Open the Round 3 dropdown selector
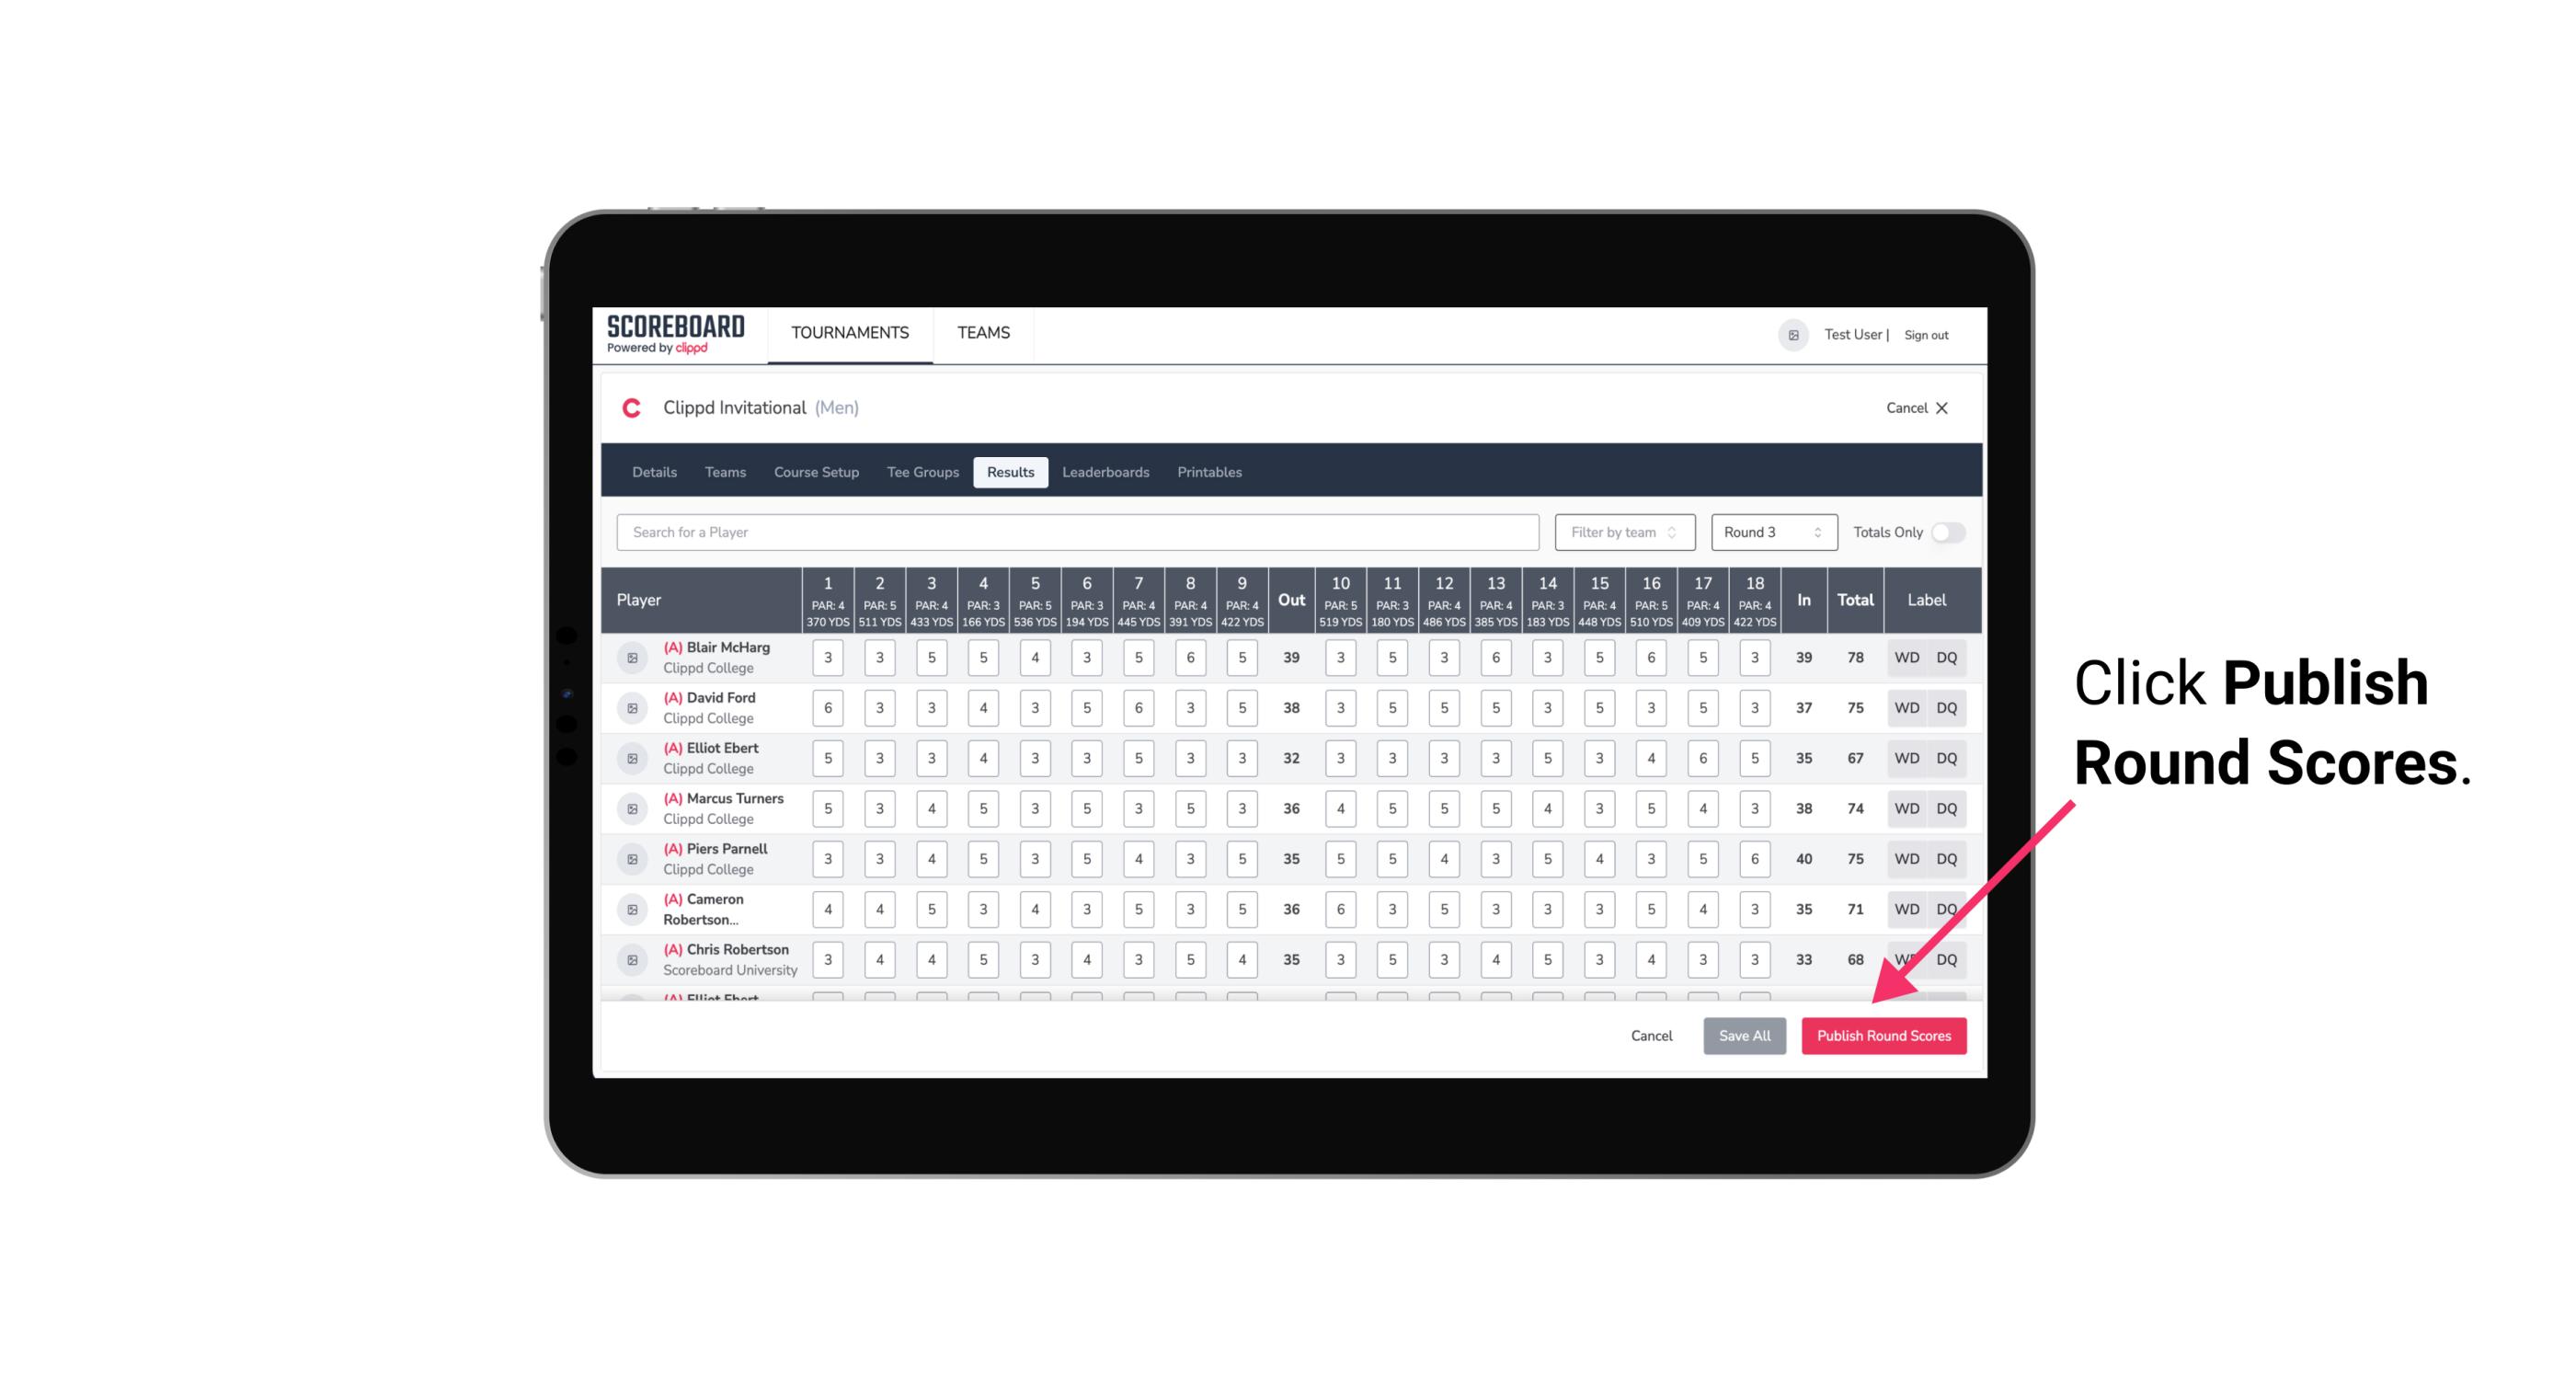This screenshot has height=1386, width=2576. pyautogui.click(x=1769, y=533)
